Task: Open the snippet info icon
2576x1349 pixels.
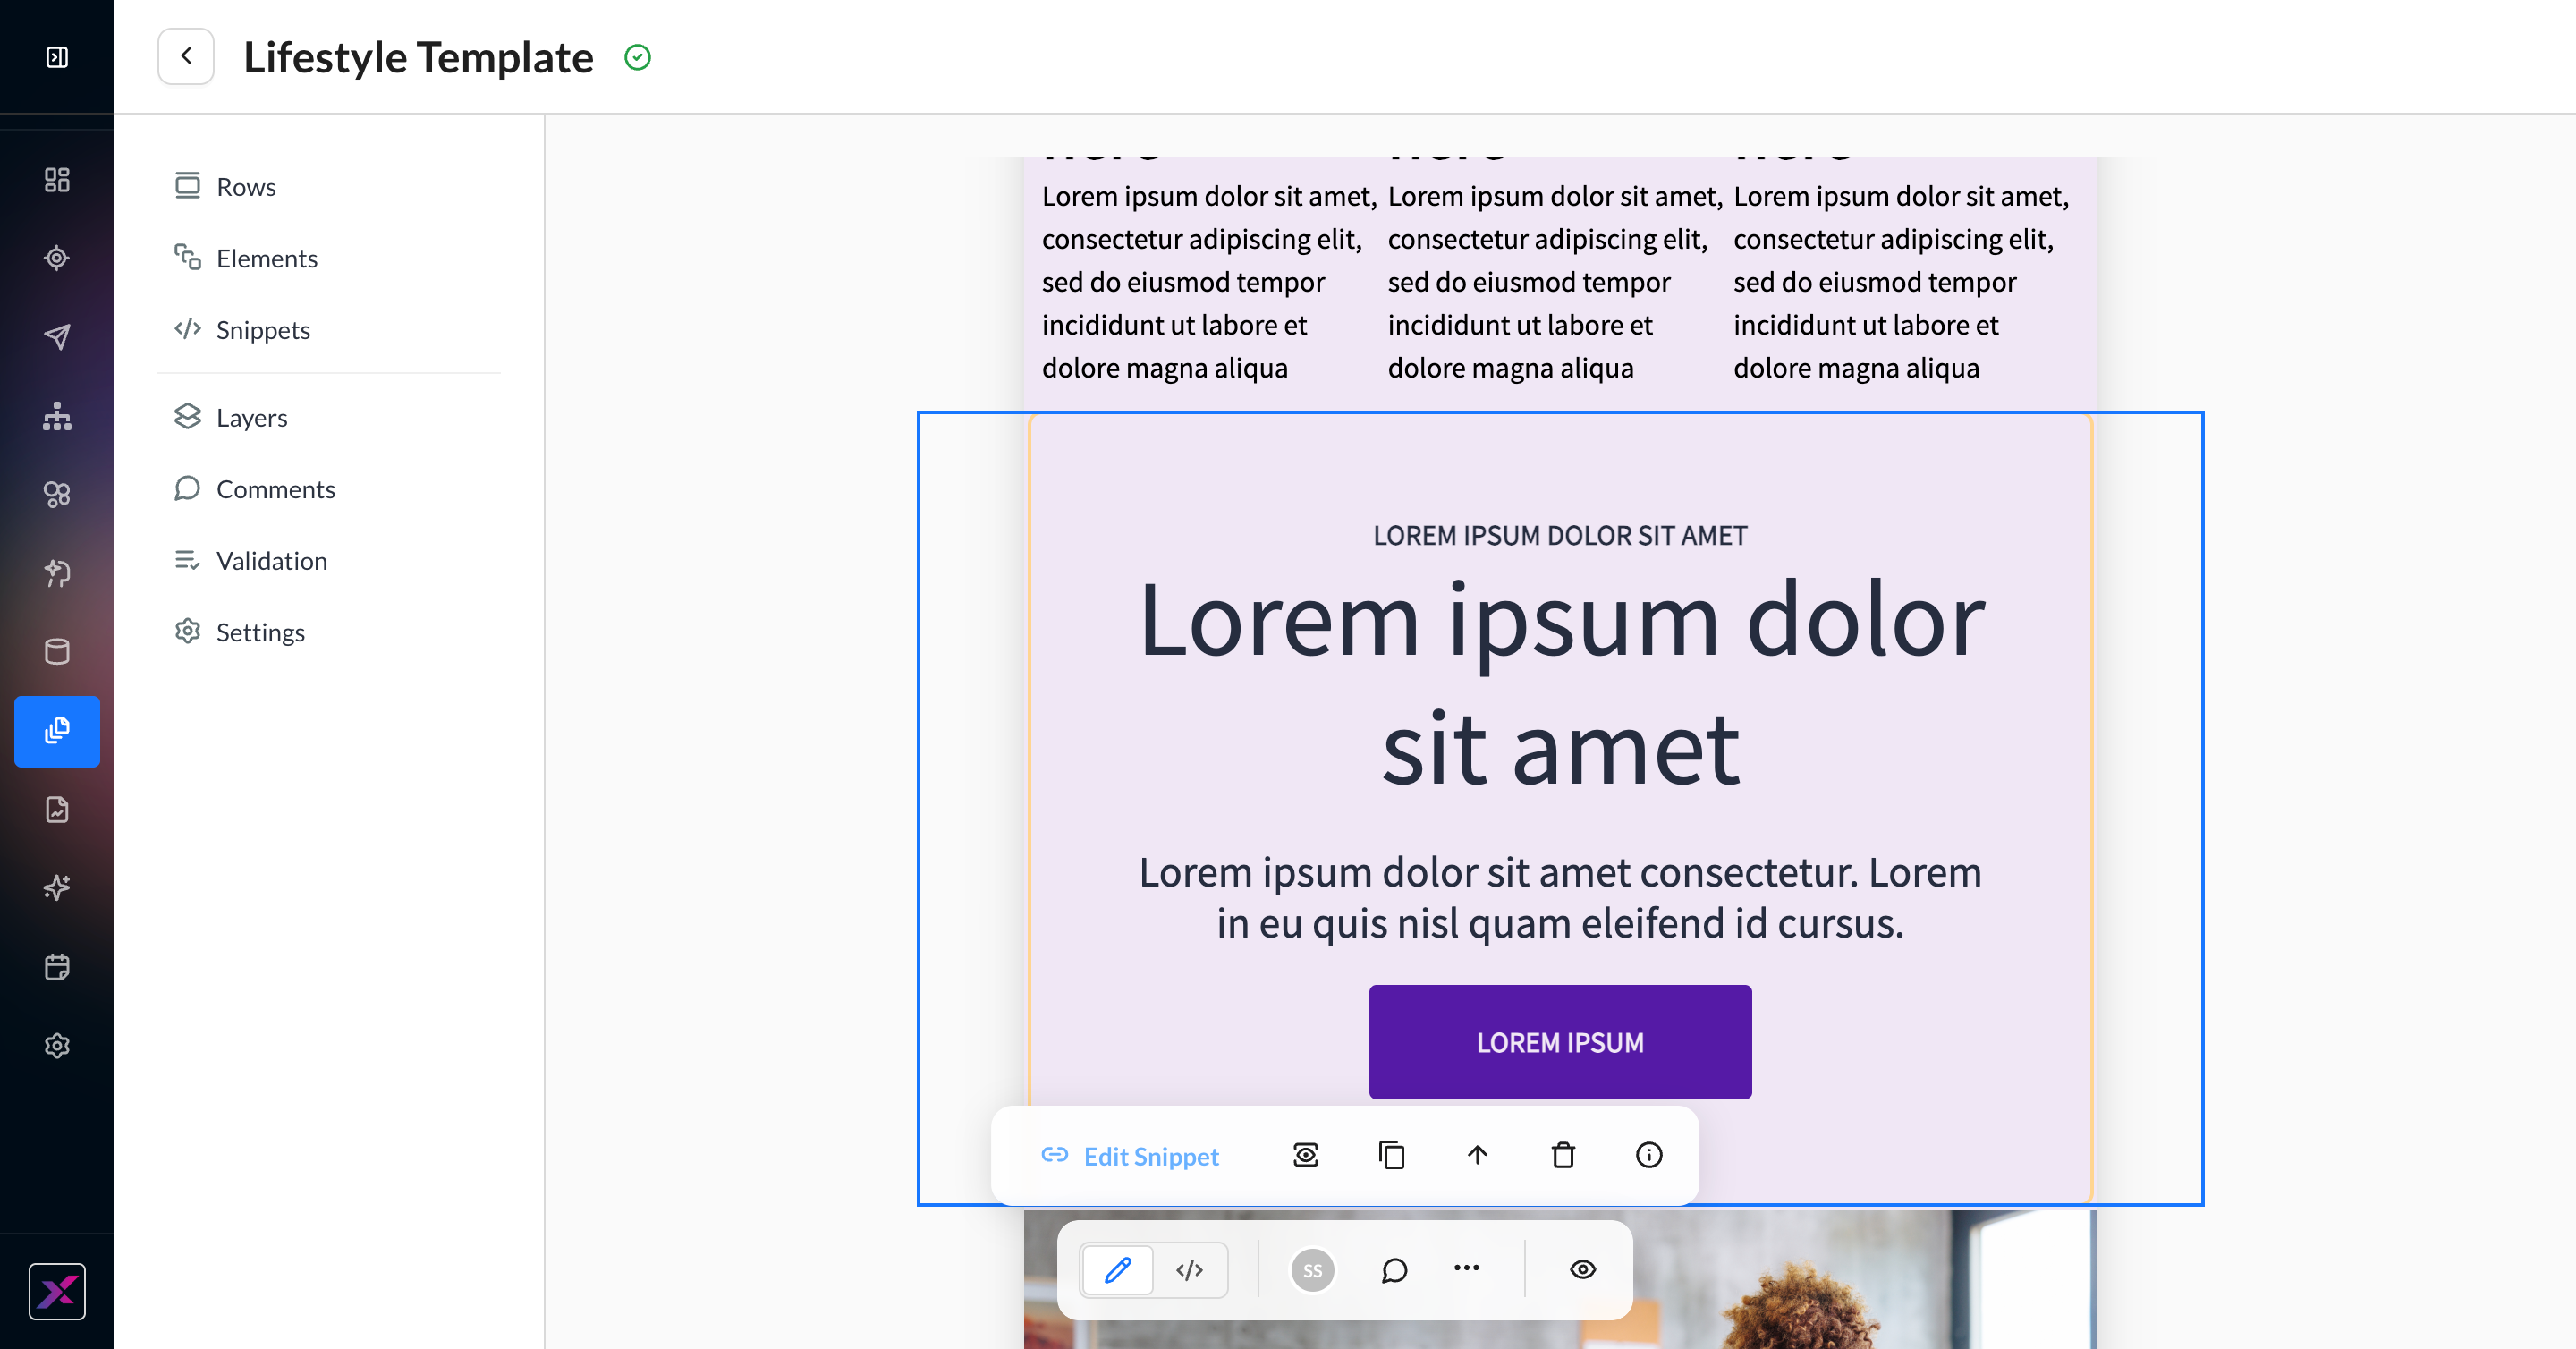Action: click(1649, 1155)
